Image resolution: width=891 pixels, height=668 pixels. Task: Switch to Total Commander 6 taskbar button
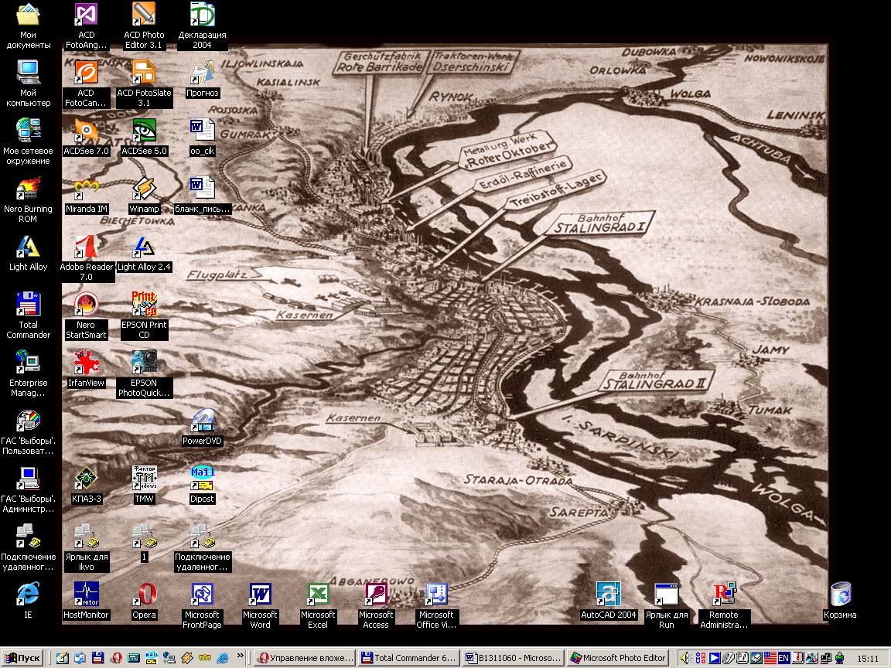pyautogui.click(x=409, y=659)
